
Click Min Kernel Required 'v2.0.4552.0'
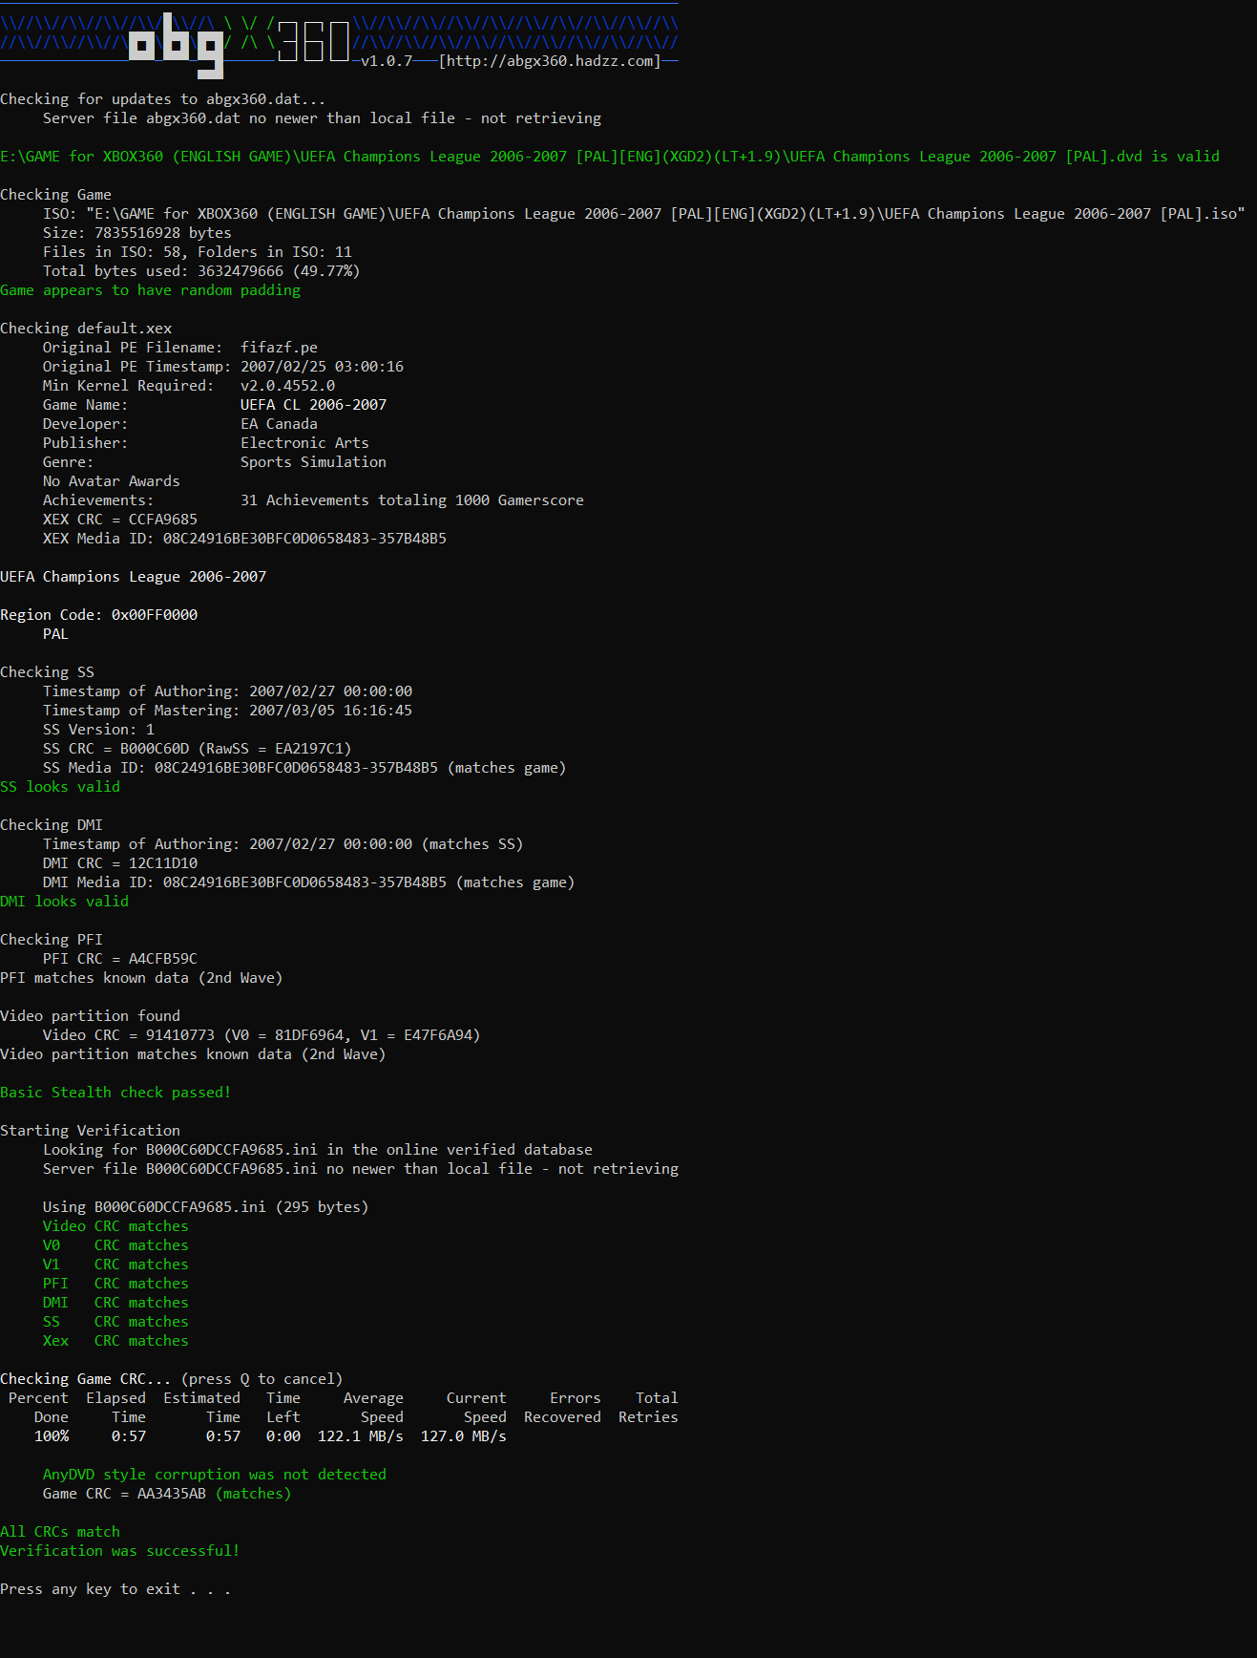coord(287,386)
